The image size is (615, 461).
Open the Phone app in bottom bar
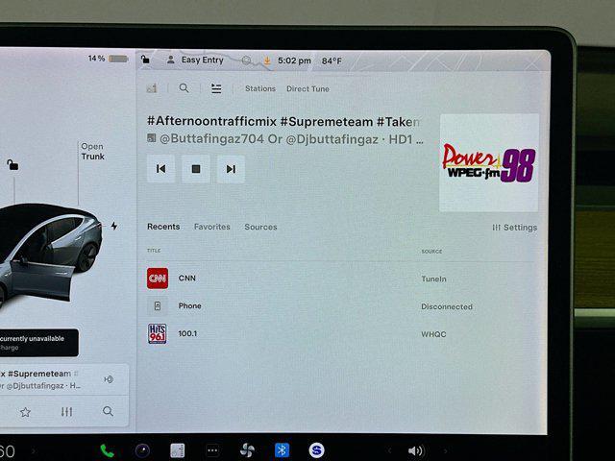[x=107, y=450]
